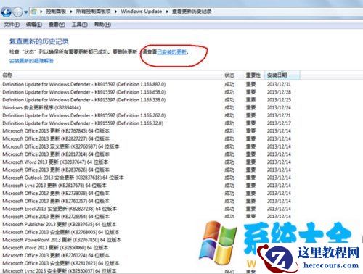Click the 2013/12/17 install date cell
Viewport: 363px width, 274px height.
pyautogui.click(x=279, y=123)
